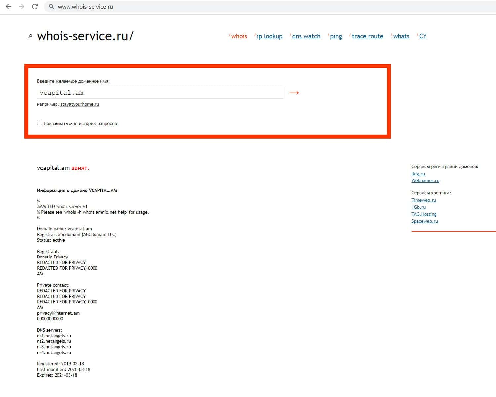Screen dimensions: 496x397
Task: Go to the dns watch tool
Action: tap(306, 36)
